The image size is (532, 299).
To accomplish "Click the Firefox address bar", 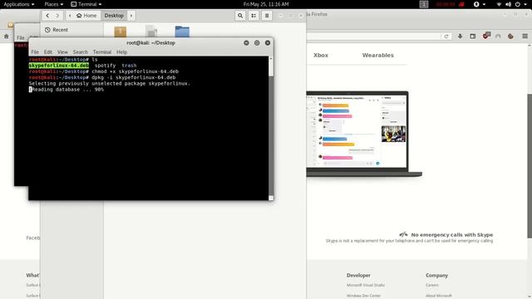I will 373,37.
